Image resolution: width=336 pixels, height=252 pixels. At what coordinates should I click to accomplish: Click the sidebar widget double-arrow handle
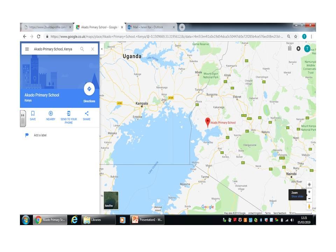(23, 115)
